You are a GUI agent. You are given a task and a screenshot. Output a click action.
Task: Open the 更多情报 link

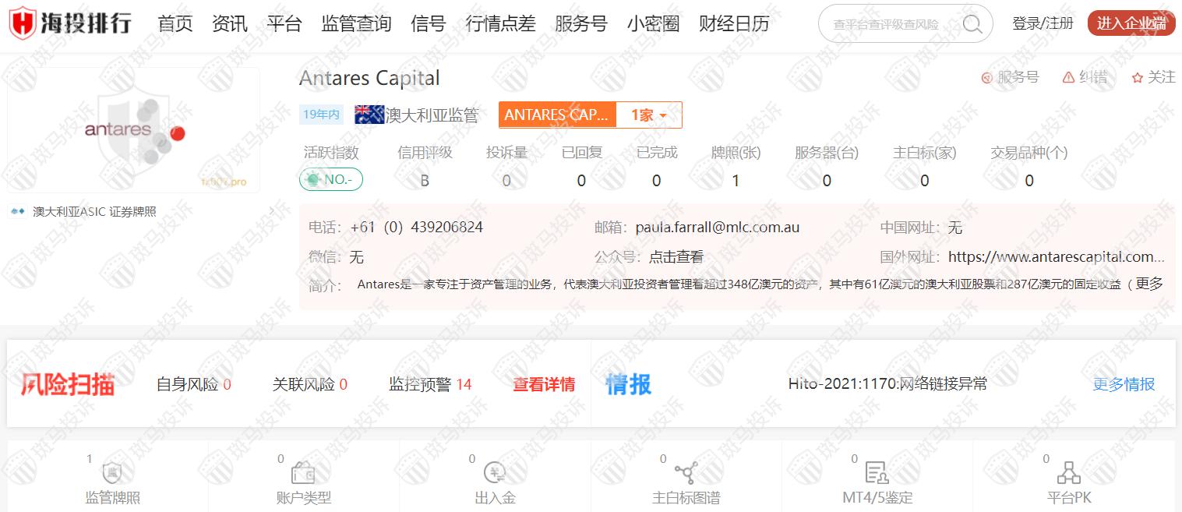point(1124,384)
